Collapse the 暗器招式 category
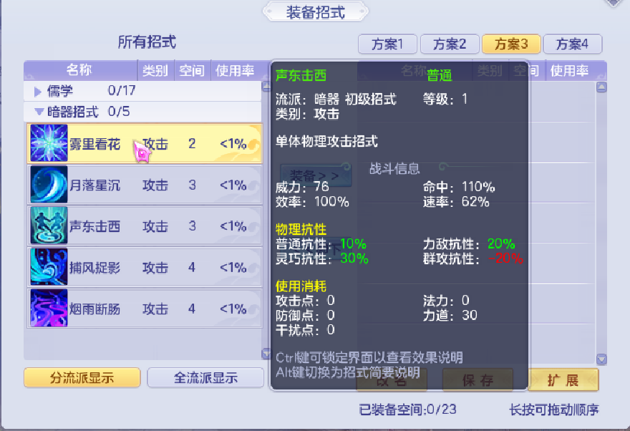630x431 pixels. 39,111
